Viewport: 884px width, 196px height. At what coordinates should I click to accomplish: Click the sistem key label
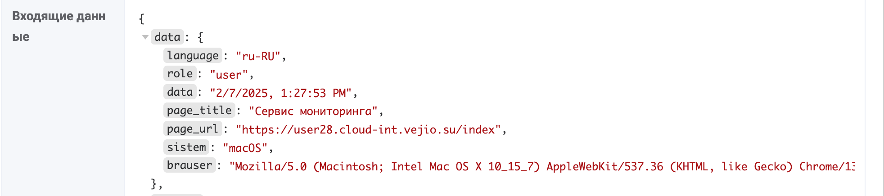pyautogui.click(x=186, y=147)
